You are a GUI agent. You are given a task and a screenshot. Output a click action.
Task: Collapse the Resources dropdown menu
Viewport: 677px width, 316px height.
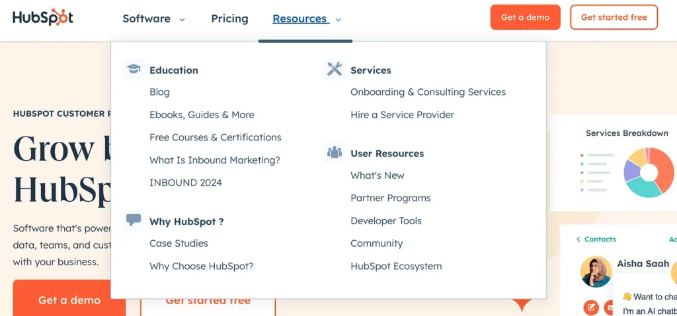click(307, 19)
